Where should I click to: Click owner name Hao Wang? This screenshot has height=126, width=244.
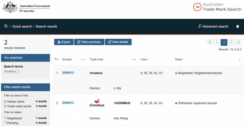point(120,118)
